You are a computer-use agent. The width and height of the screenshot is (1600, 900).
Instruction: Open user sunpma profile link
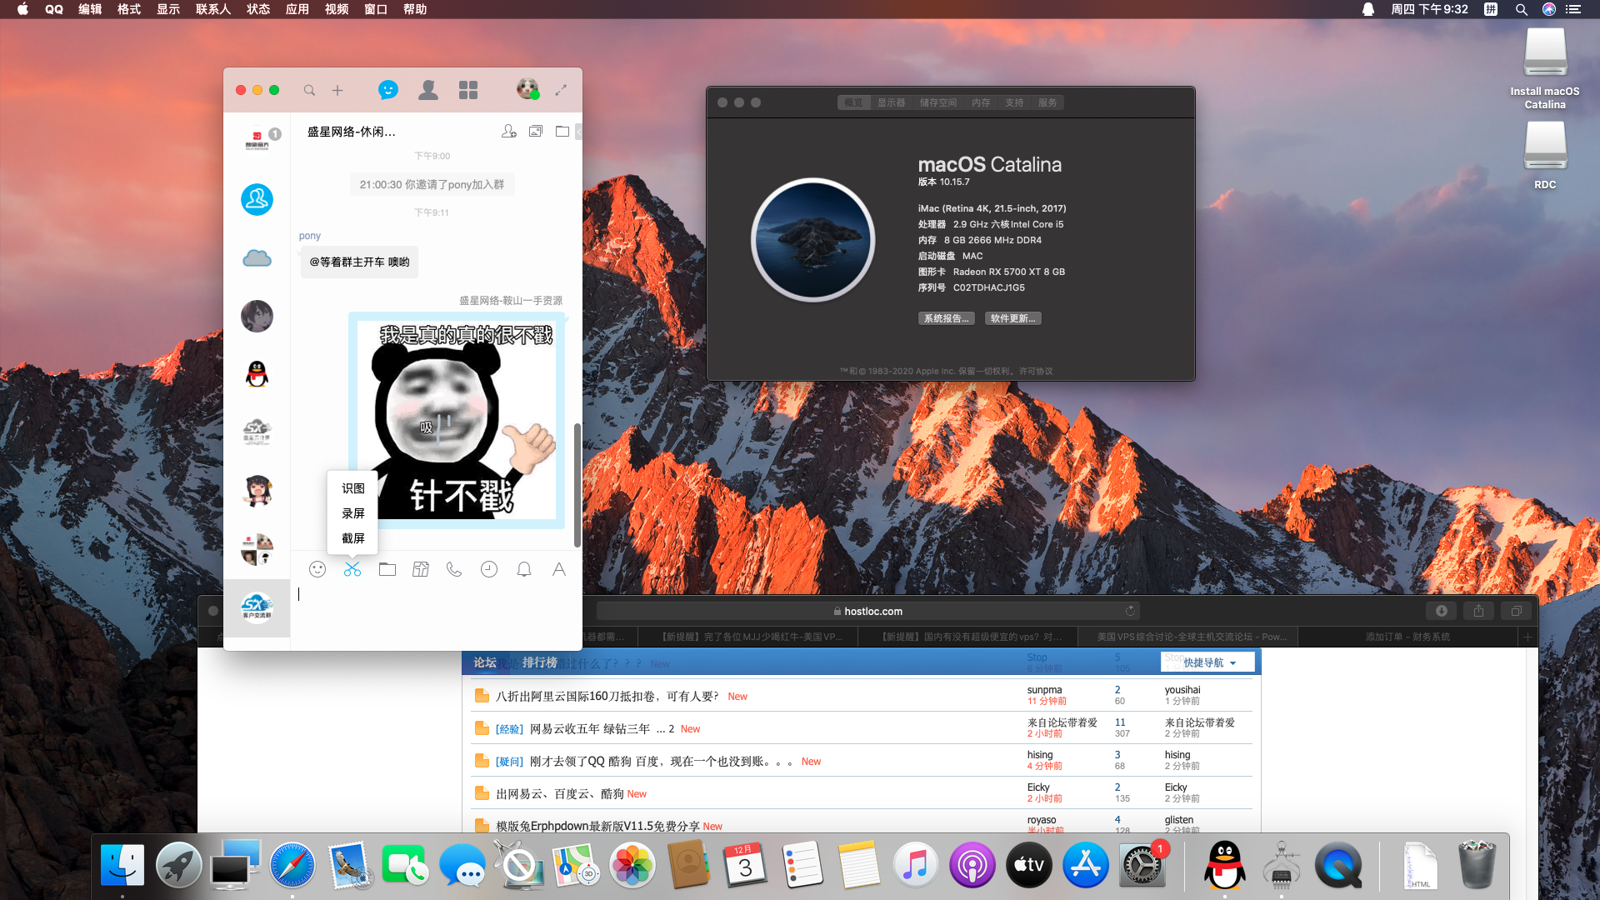[x=1044, y=690]
